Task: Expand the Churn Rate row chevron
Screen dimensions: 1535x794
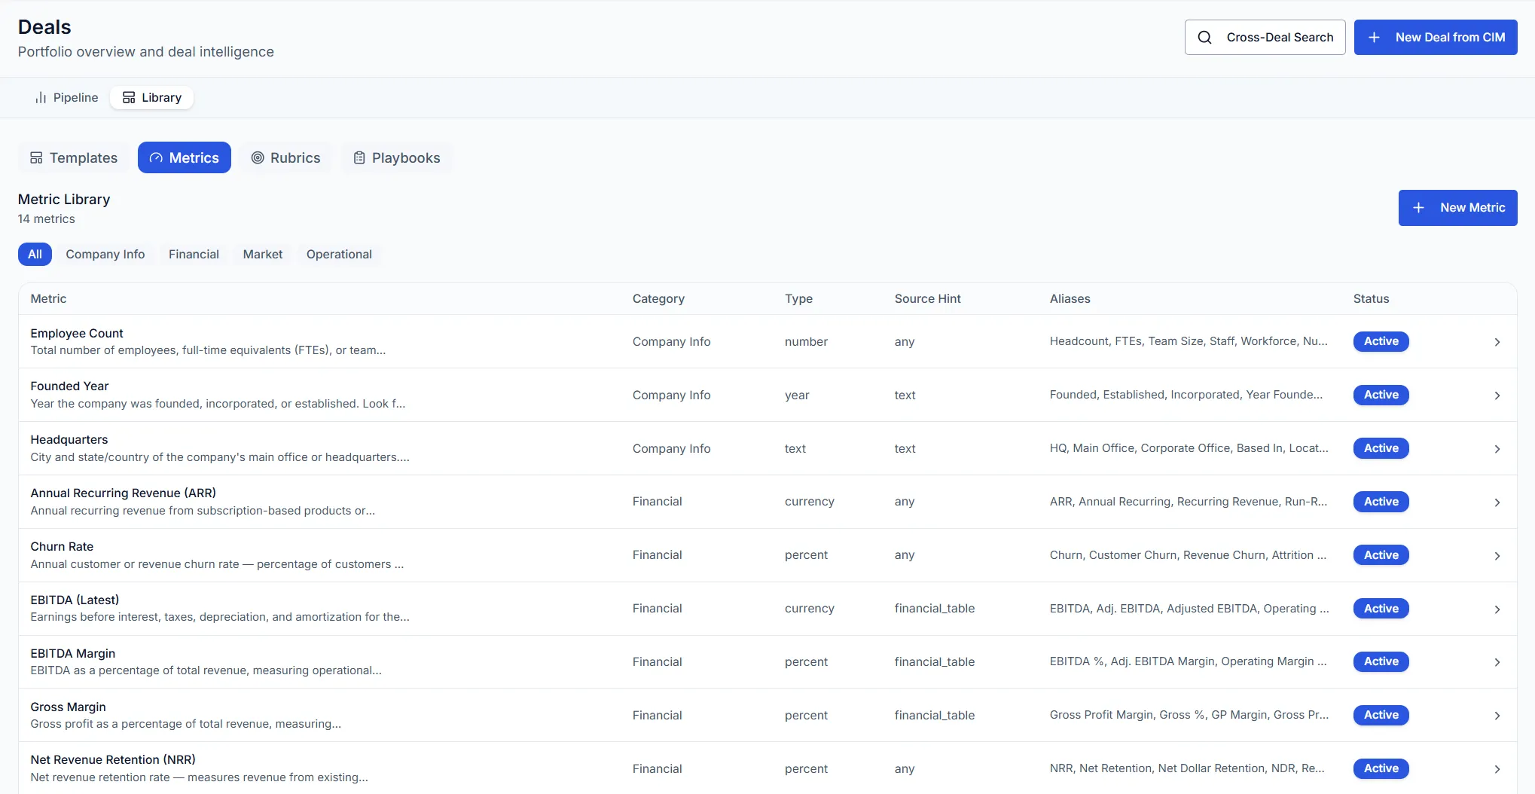Action: point(1497,556)
